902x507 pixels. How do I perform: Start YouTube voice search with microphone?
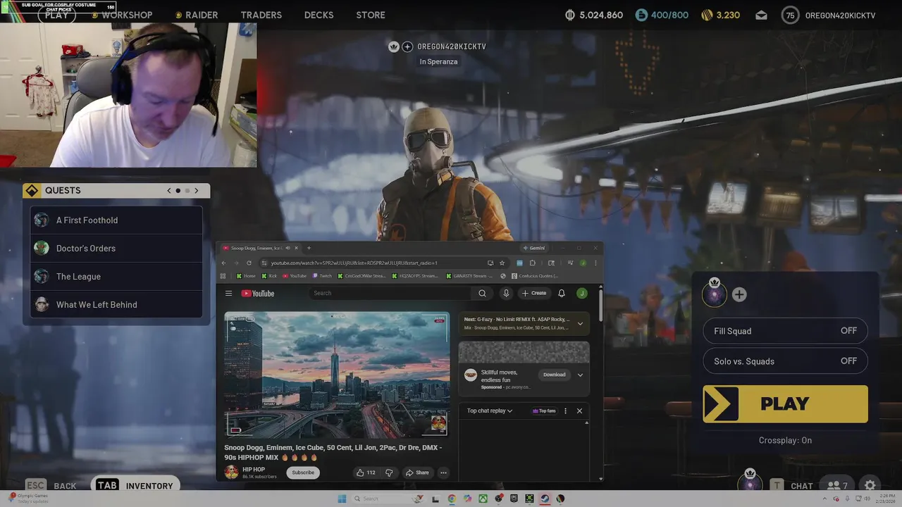pyautogui.click(x=506, y=294)
